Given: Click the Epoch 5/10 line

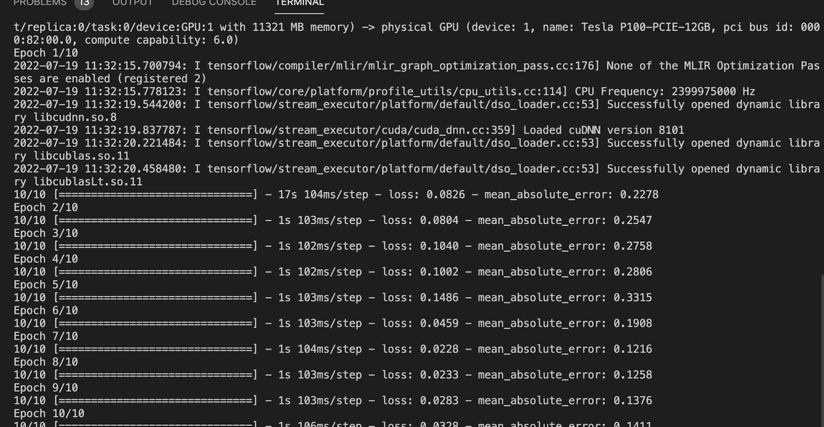Looking at the screenshot, I should pyautogui.click(x=45, y=284).
